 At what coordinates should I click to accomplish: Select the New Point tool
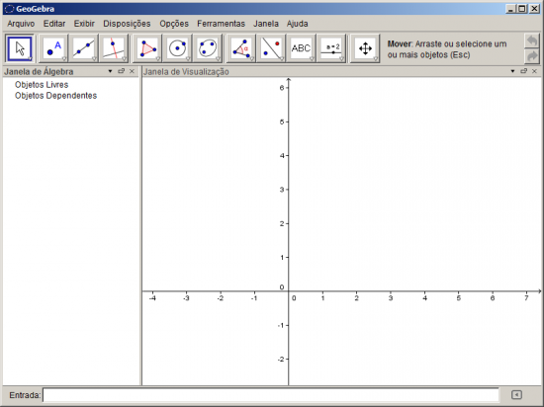pyautogui.click(x=53, y=48)
